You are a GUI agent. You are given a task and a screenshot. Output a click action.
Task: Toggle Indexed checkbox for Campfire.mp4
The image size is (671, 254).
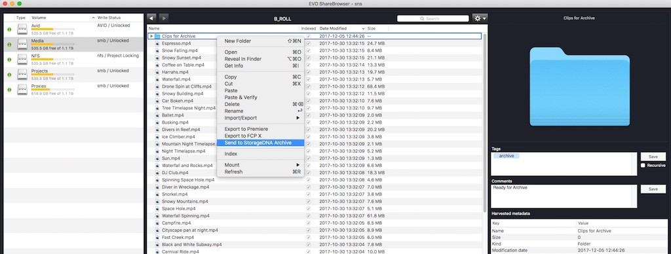309,223
